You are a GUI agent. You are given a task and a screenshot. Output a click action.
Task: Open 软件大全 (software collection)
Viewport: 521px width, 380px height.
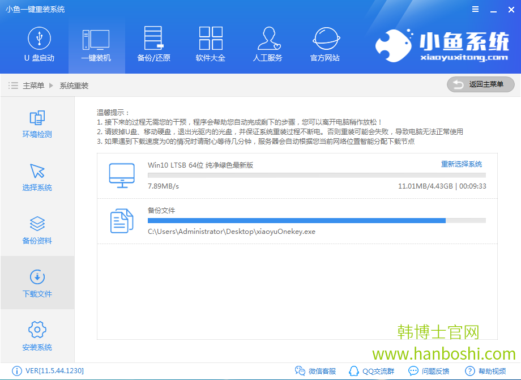(x=210, y=44)
